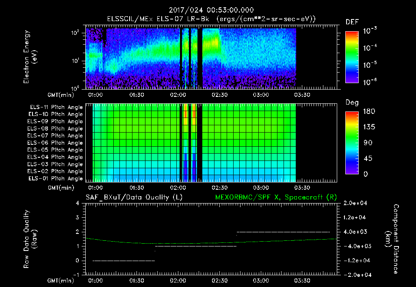Click the 1.2e+04 distance tick label
The image size is (416, 287).
coord(355,217)
